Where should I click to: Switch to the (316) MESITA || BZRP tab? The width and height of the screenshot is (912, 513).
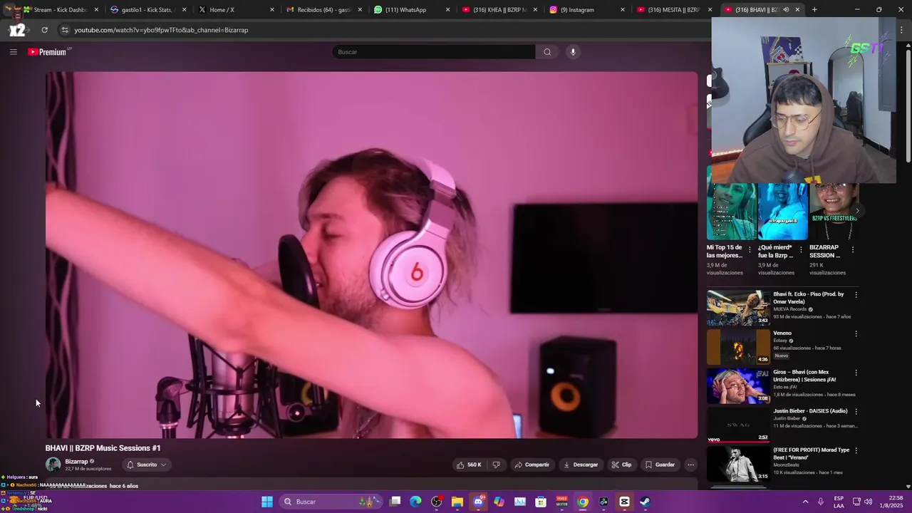coord(675,10)
